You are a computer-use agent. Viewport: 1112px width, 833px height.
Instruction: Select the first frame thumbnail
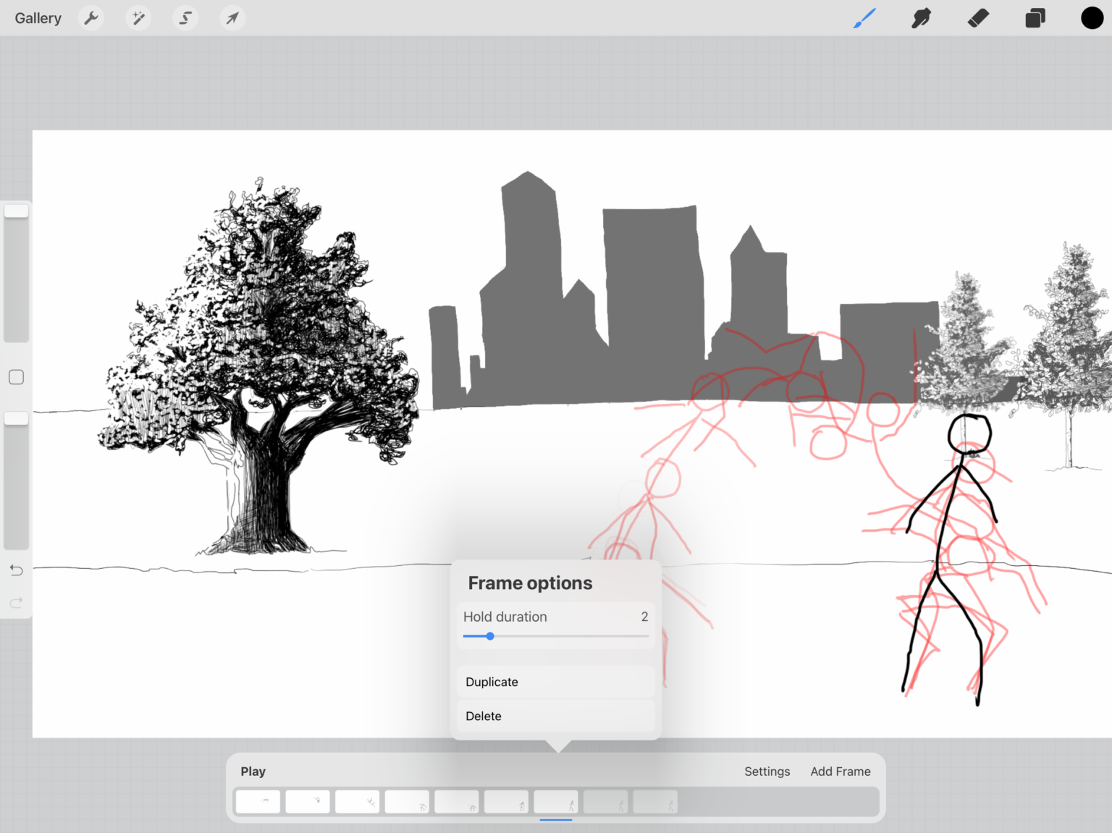tap(257, 801)
